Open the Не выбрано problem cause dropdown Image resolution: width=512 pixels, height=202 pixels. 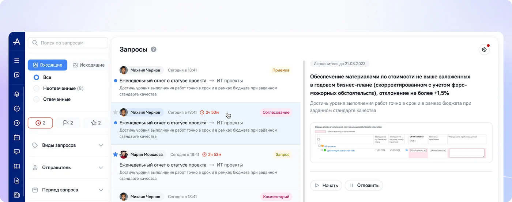click(x=438, y=150)
